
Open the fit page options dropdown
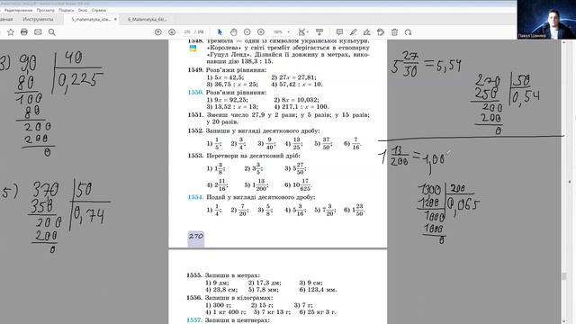pyautogui.click(x=302, y=32)
